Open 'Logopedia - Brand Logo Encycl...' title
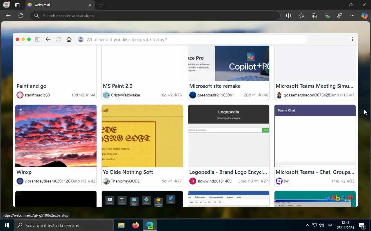371x231 pixels. [x=228, y=172]
